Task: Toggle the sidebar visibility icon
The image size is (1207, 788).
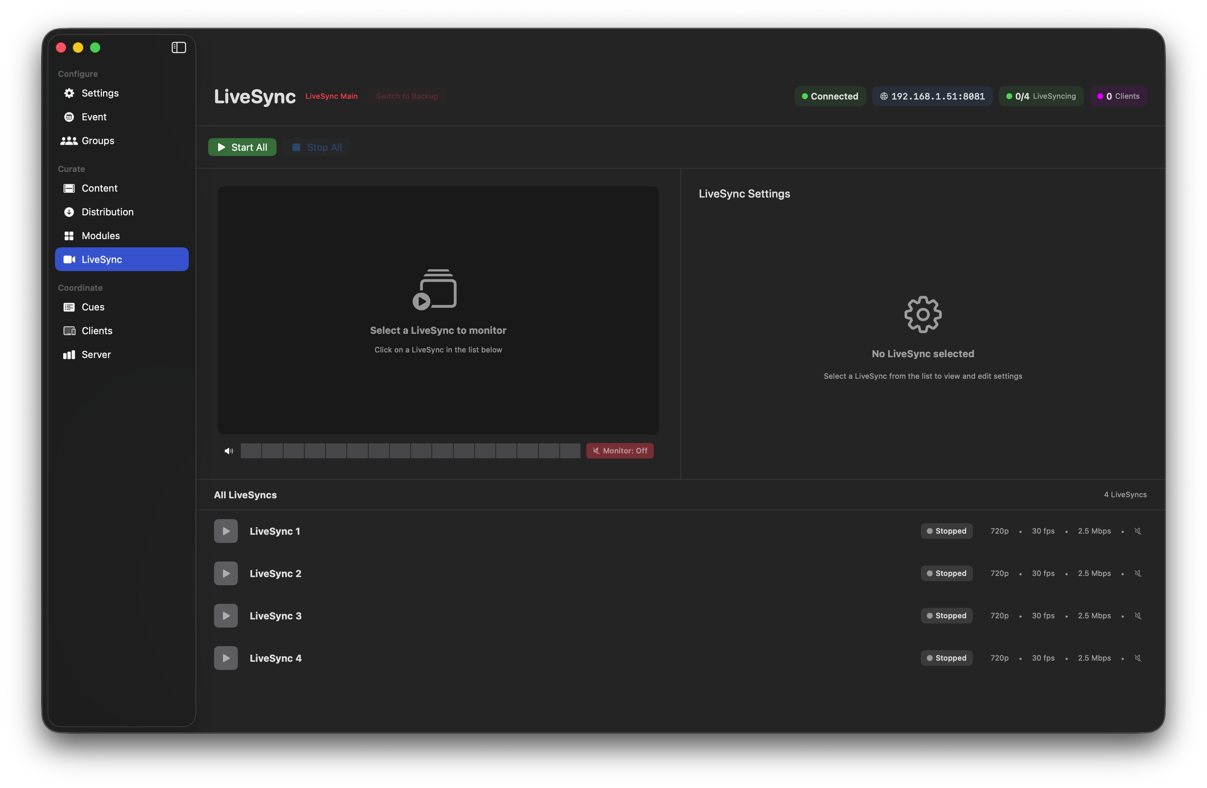Action: click(x=178, y=48)
